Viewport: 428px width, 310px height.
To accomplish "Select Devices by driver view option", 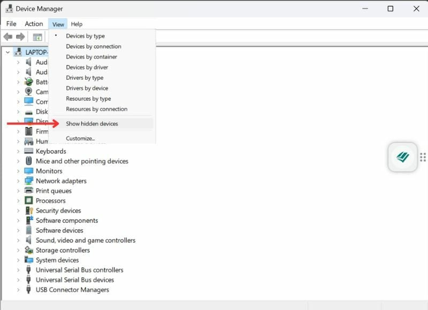I will pos(87,67).
